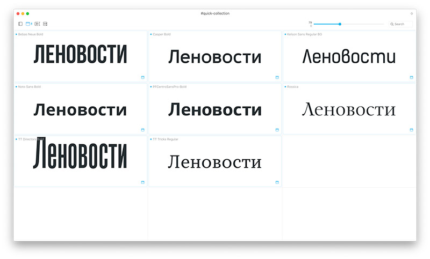
Task: Open the settings icon in title bar
Action: point(412,13)
